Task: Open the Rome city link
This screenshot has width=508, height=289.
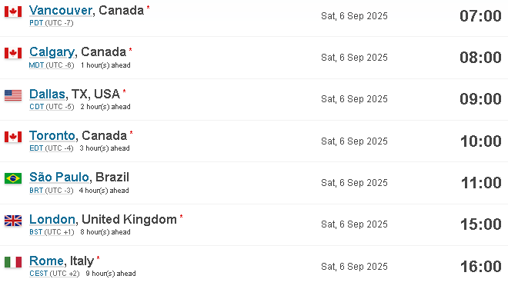Action: 46,261
